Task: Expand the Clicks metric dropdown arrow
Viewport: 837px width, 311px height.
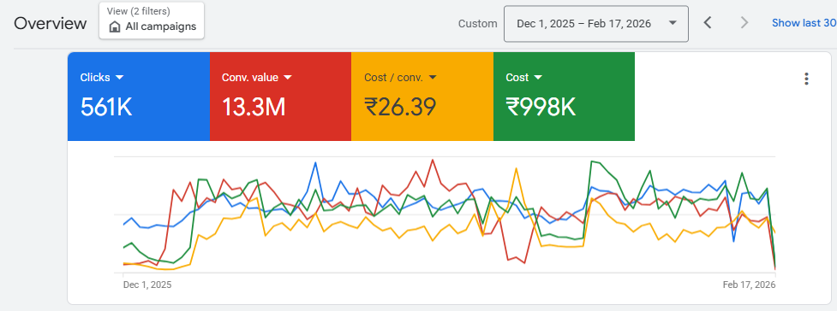Action: point(120,78)
